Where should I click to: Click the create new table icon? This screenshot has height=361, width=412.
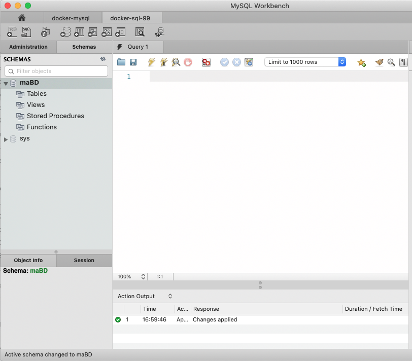click(x=79, y=32)
